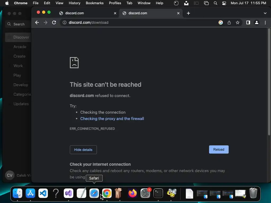The height and width of the screenshot is (203, 271).
Task: Open the Window menu
Action: (x=144, y=3)
